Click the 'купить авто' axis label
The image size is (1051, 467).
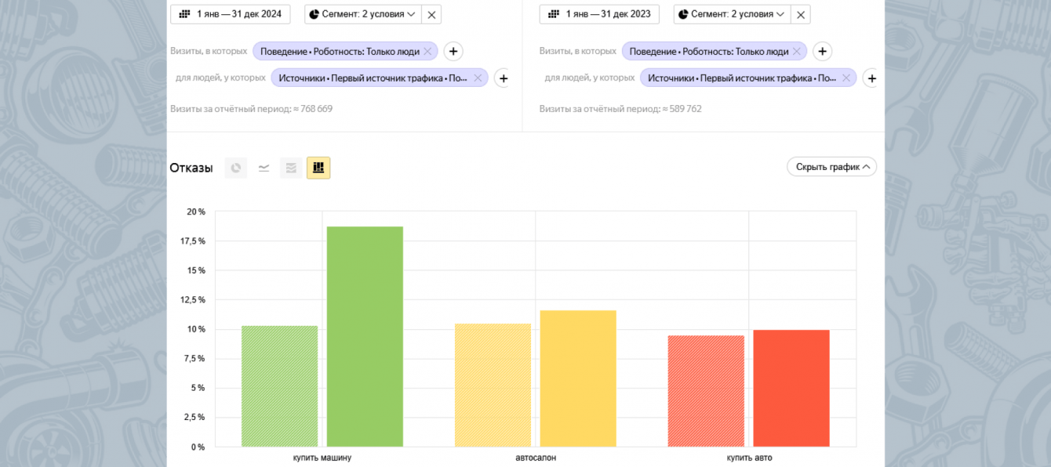click(x=749, y=458)
